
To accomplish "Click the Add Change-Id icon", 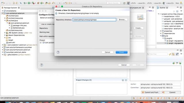I will pyautogui.click(x=180, y=63).
